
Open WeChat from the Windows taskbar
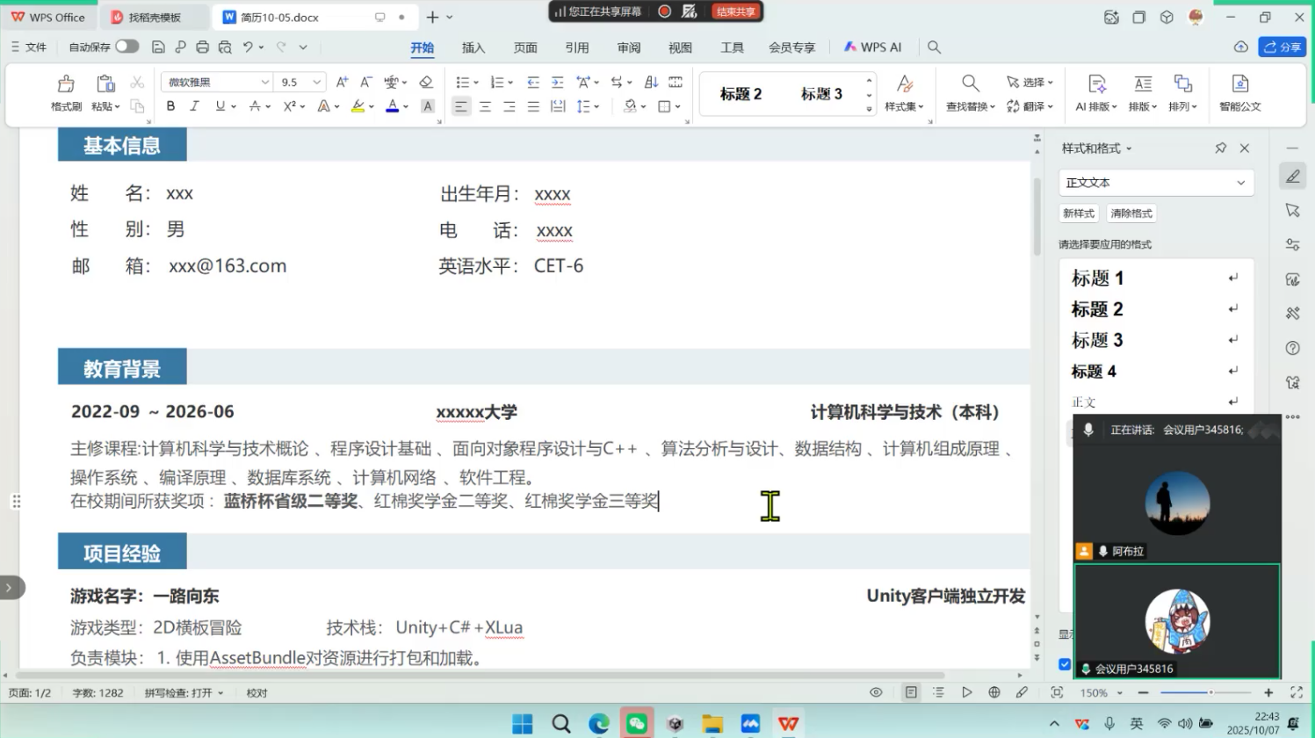pos(637,723)
